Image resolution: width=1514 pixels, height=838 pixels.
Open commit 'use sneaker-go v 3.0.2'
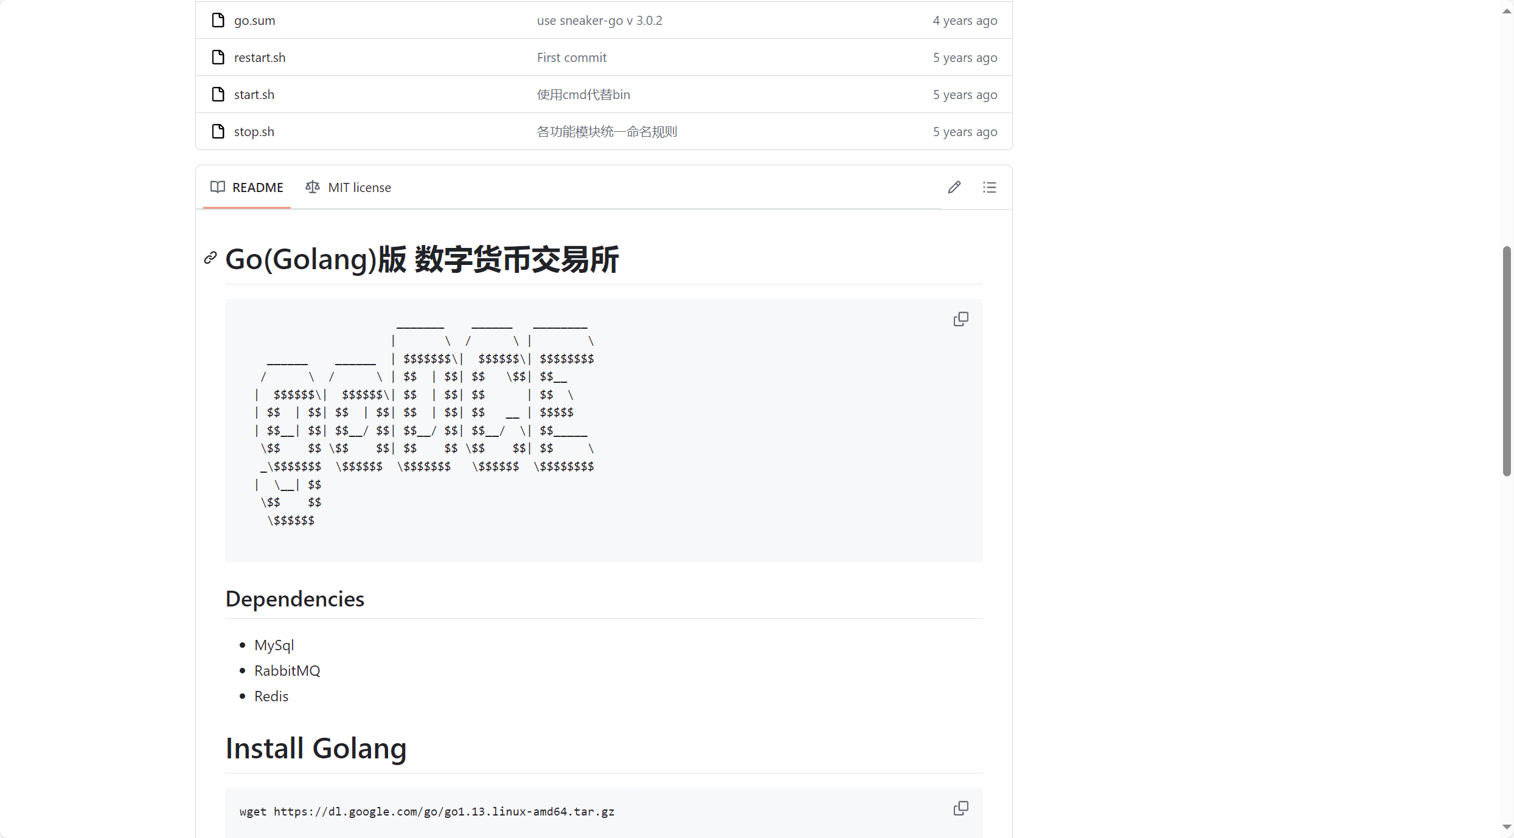coord(600,20)
